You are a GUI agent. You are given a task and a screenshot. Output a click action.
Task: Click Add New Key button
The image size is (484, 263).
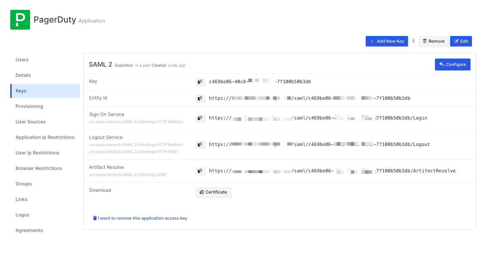386,41
